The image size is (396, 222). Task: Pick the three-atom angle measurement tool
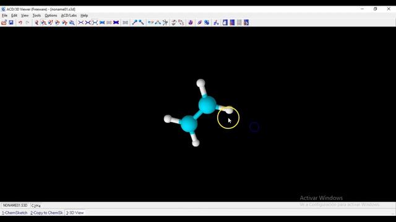(158, 23)
